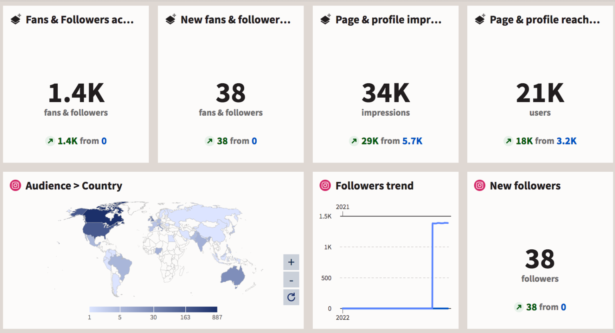Viewport: 615px width, 333px height.
Task: Zoom out of the world map
Action: 291,279
